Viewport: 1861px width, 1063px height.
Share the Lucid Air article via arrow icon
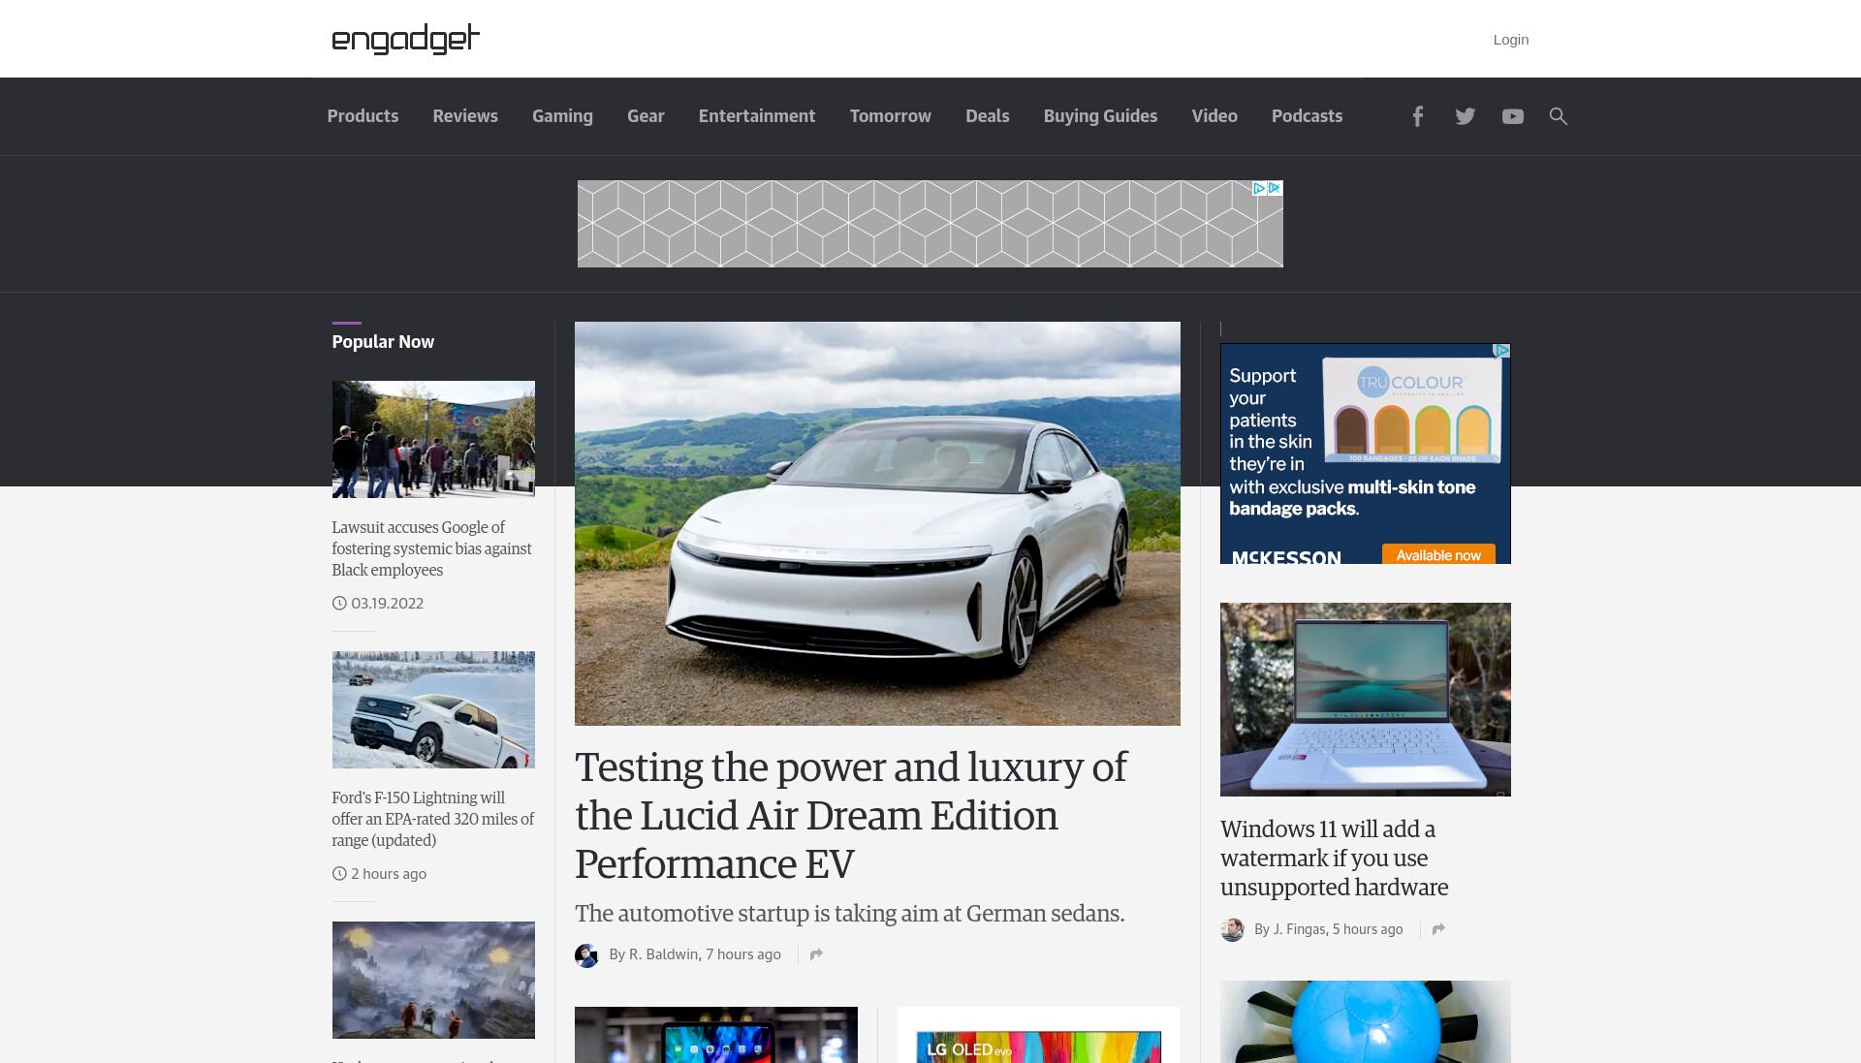point(816,954)
